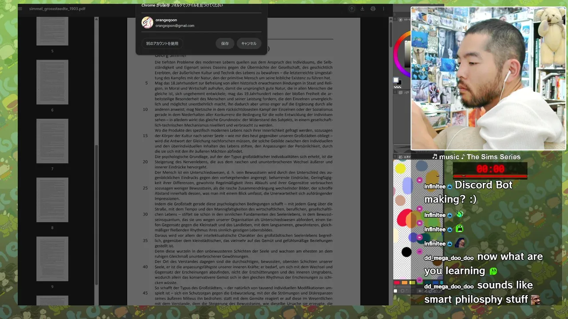This screenshot has height=319, width=568.
Task: Open page 6 thumbnail
Action: [x=52, y=82]
